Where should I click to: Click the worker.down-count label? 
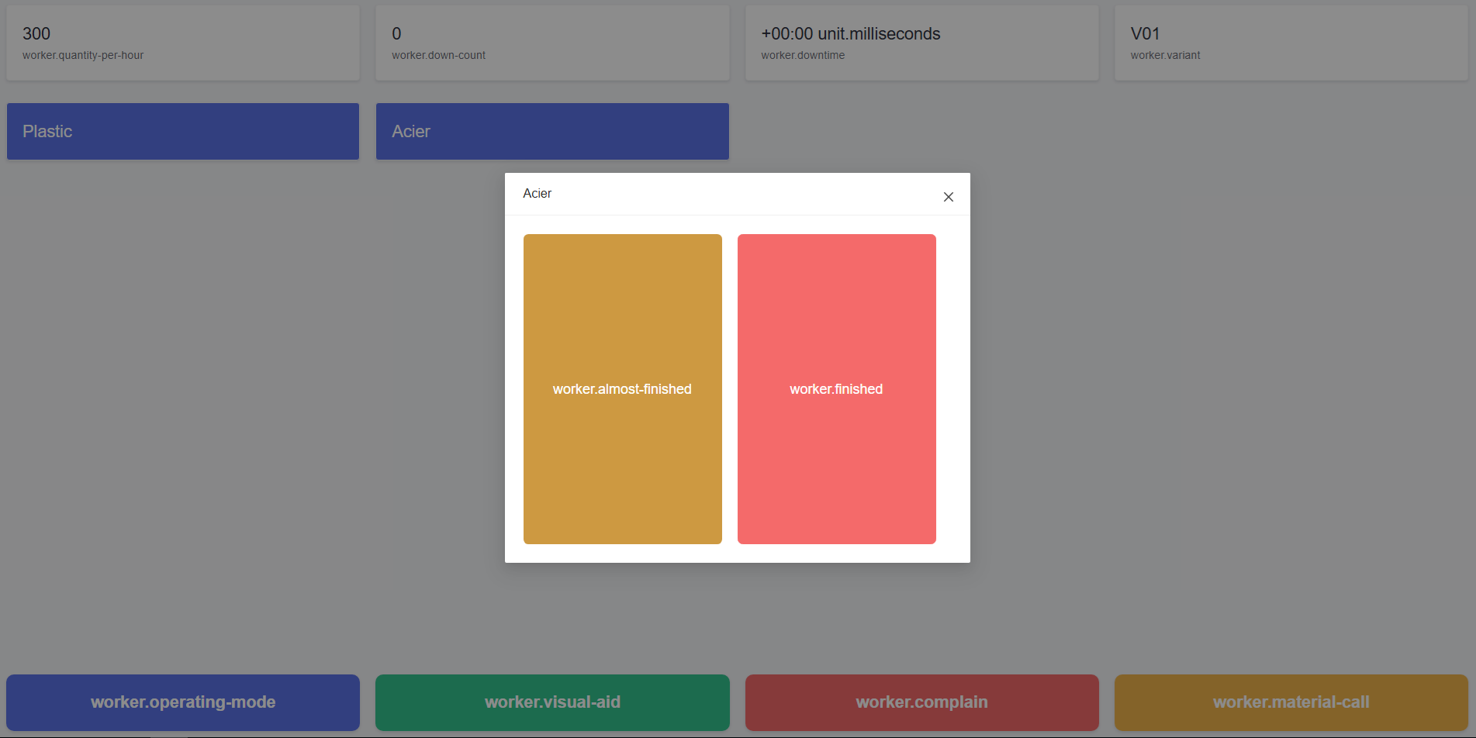[x=438, y=55]
